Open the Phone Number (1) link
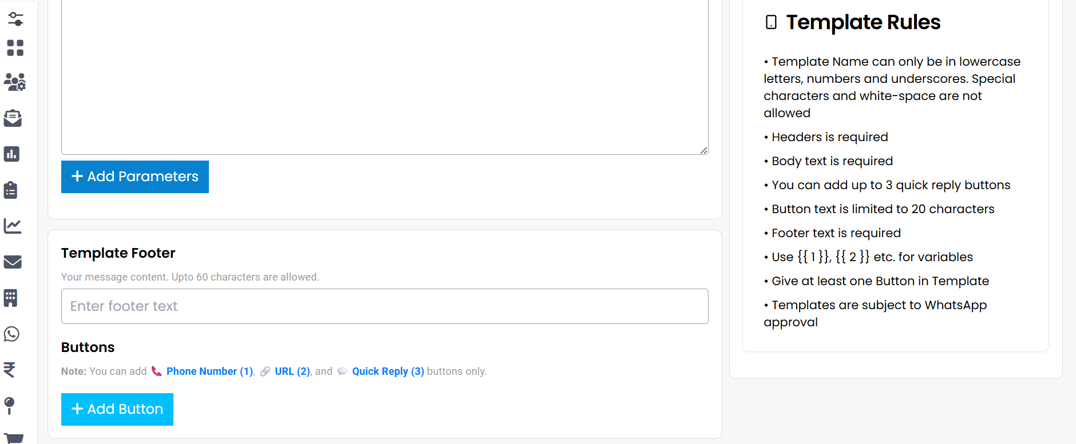 click(x=209, y=371)
